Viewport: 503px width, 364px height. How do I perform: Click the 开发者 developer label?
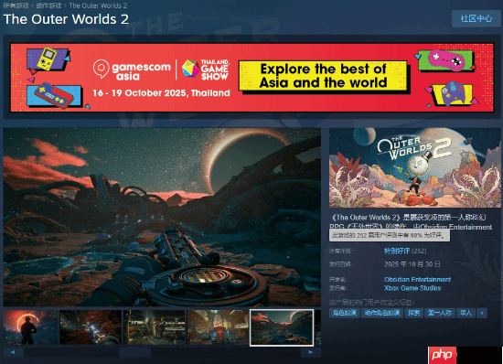point(337,280)
